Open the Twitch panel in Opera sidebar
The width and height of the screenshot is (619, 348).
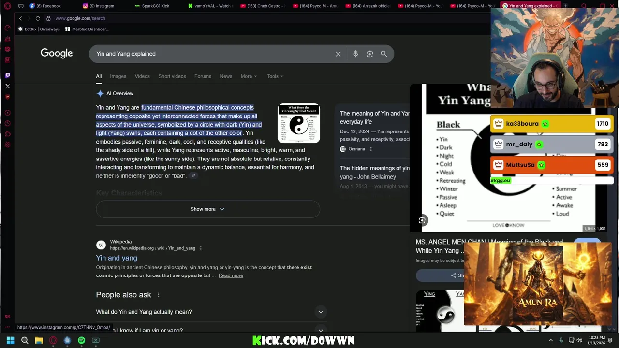click(7, 75)
